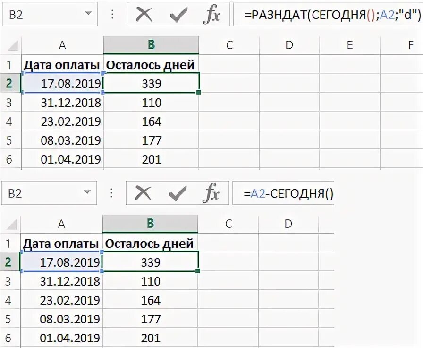Click fill handle of B2 in lower sheet
423x348 pixels.
pos(198,271)
